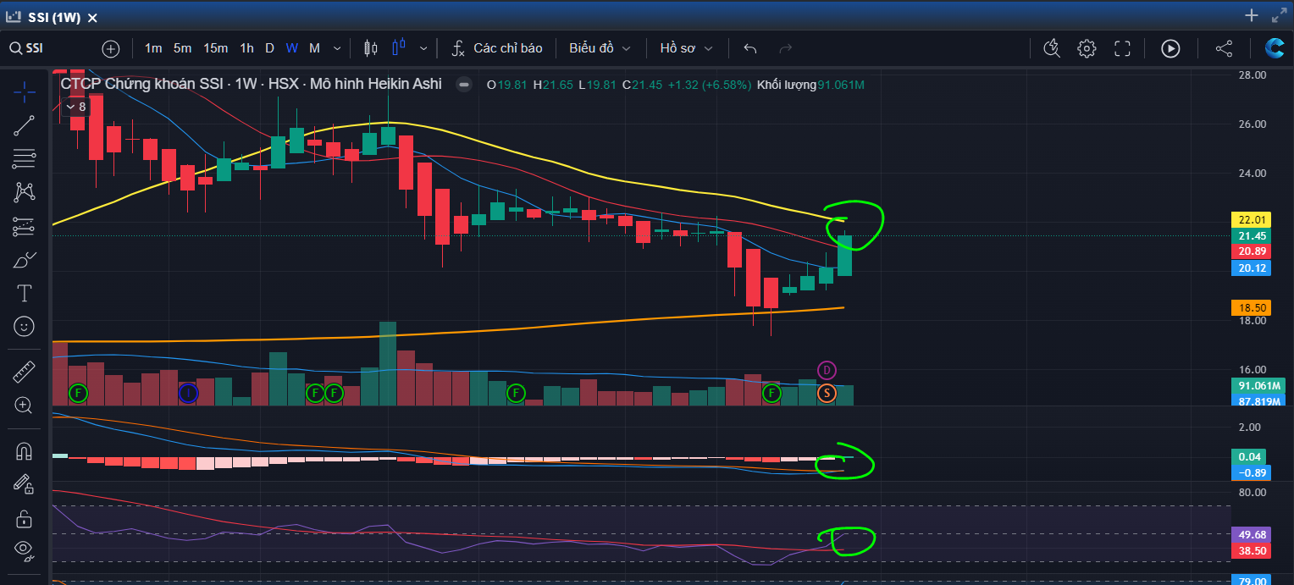Toggle visibility of all drawings
1294x585 pixels.
[x=25, y=551]
